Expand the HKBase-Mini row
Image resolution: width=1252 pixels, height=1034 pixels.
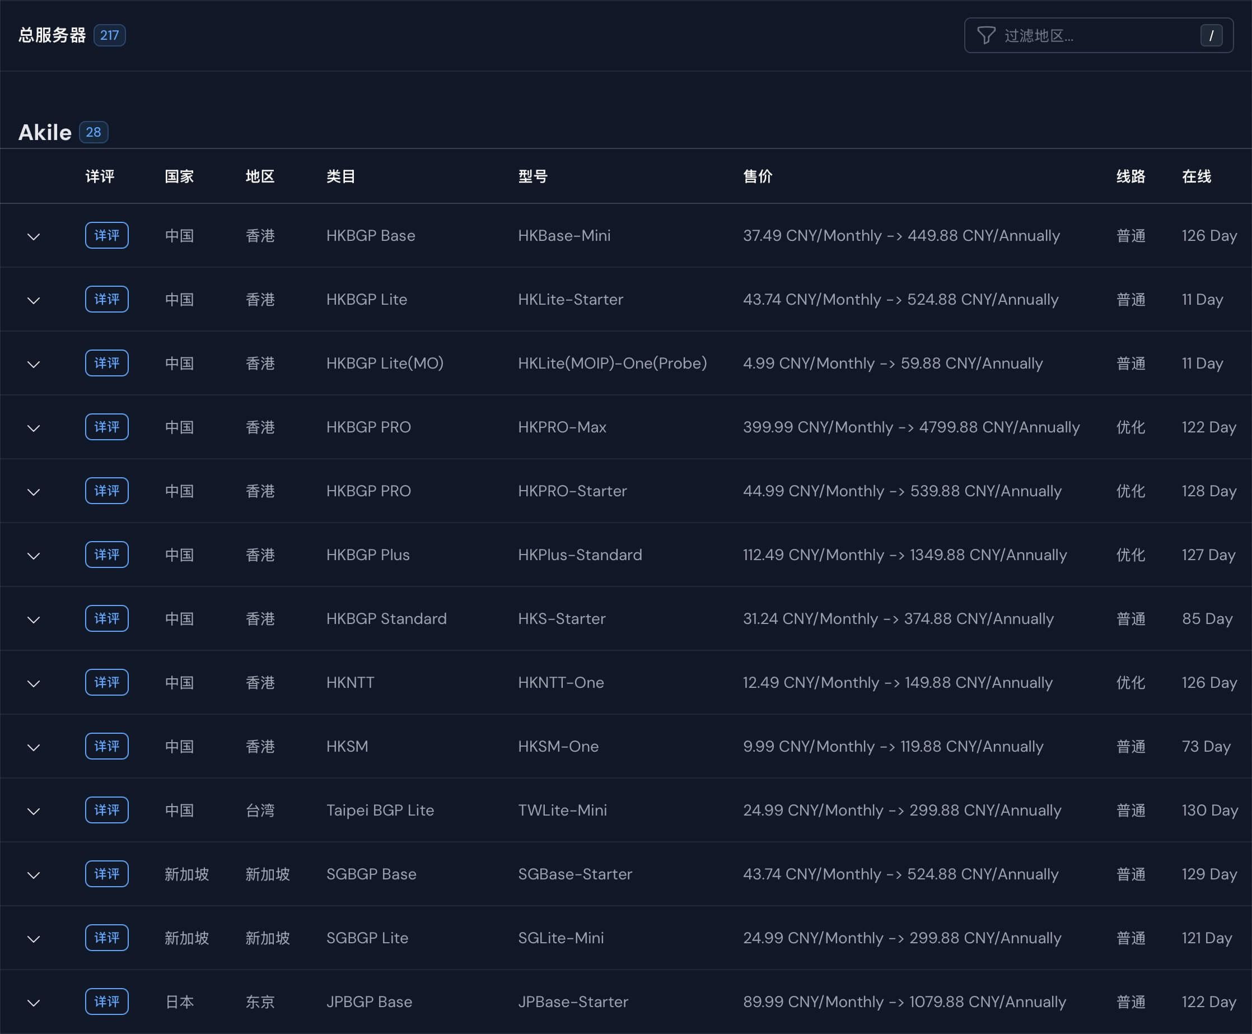pos(34,236)
